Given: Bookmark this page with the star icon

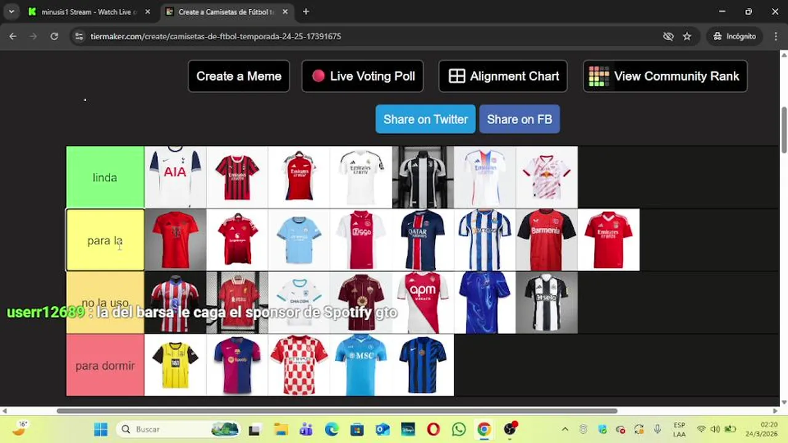Looking at the screenshot, I should click(687, 36).
